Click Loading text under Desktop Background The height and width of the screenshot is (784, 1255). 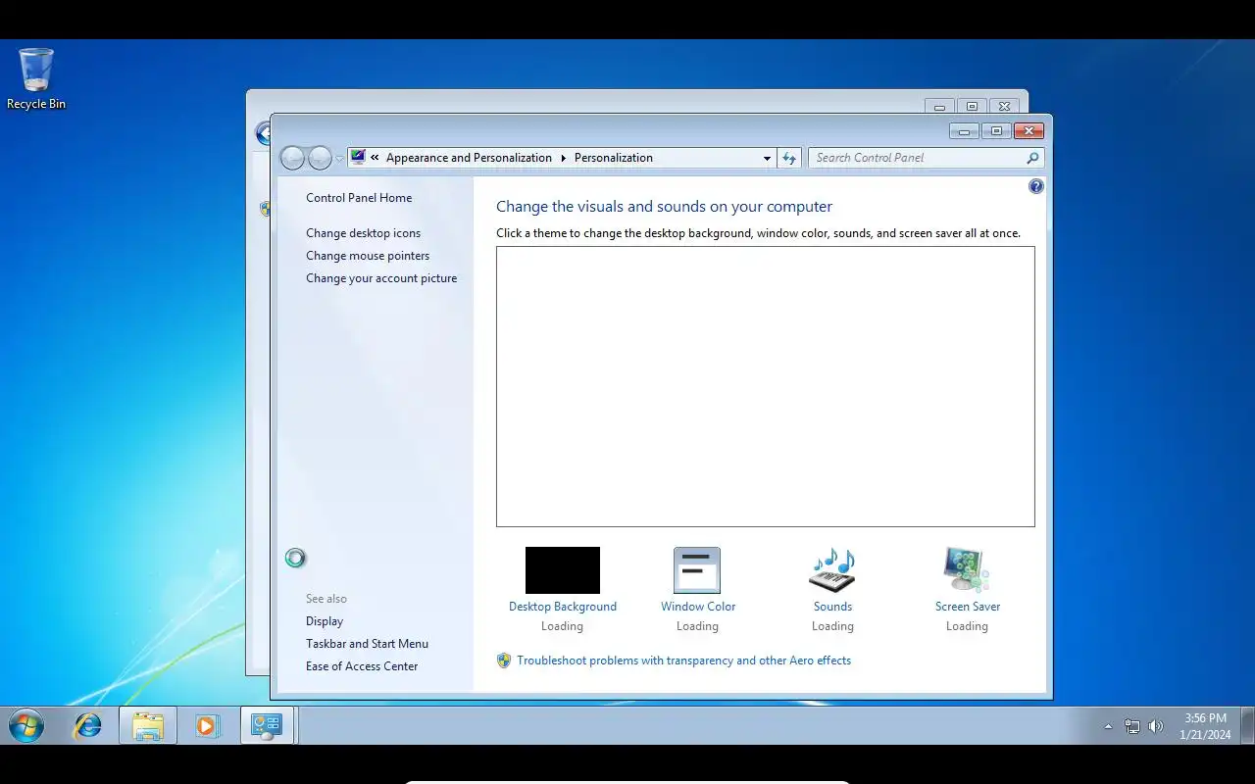(x=562, y=626)
